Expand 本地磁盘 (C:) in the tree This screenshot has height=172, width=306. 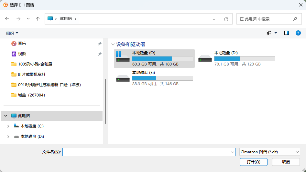tap(8, 126)
